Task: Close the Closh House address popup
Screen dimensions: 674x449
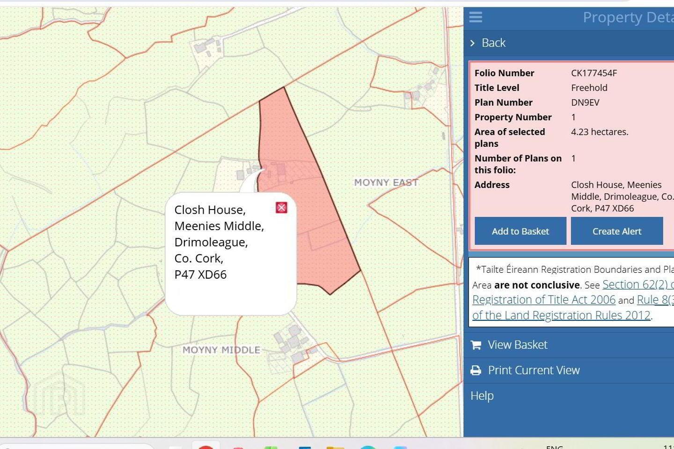Action: point(281,208)
